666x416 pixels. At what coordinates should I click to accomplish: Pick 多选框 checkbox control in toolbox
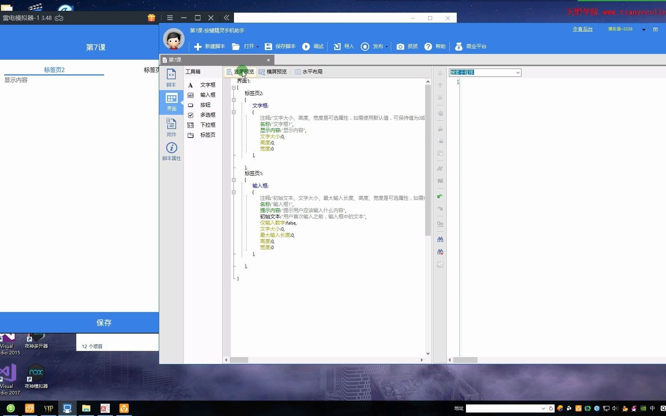pos(202,115)
